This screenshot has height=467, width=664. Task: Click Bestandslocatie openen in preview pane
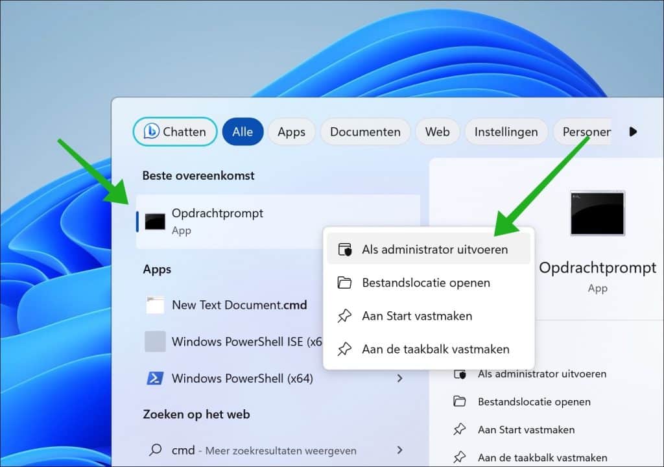coord(534,401)
